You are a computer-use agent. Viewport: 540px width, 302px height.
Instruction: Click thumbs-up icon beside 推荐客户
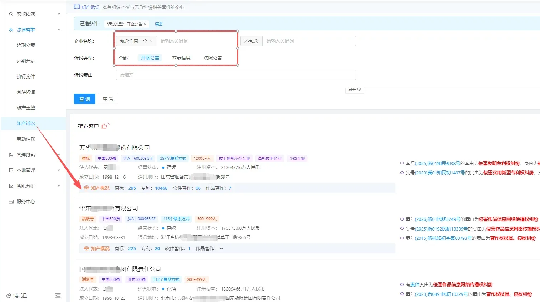tap(105, 125)
